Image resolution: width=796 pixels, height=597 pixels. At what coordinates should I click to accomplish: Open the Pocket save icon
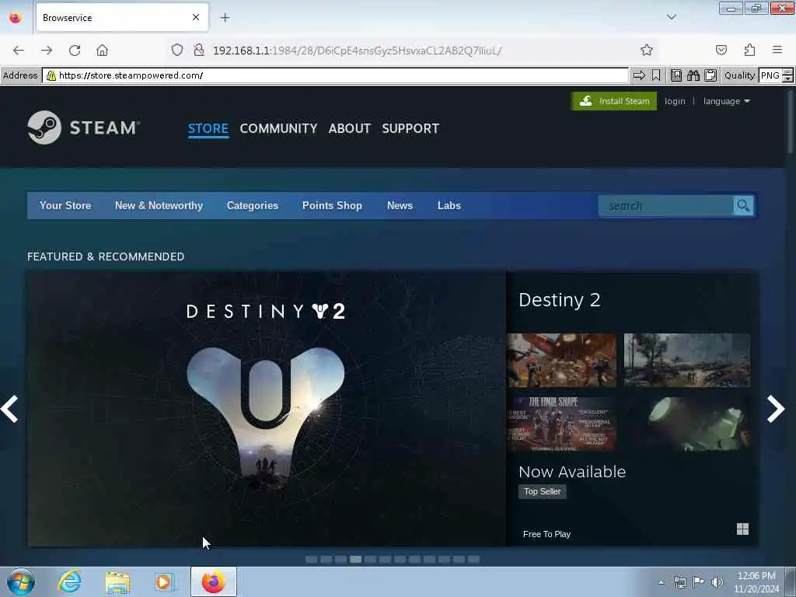pos(721,50)
